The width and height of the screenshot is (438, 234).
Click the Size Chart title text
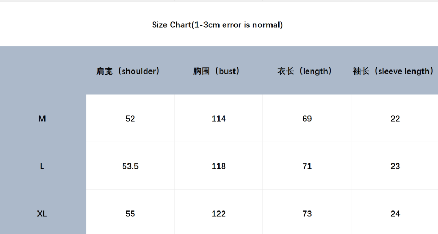click(217, 25)
